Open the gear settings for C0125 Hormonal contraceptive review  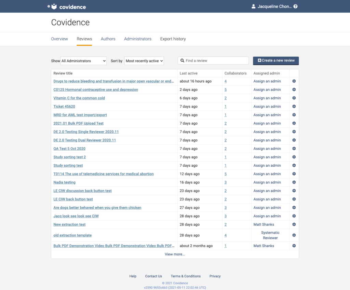tap(294, 89)
